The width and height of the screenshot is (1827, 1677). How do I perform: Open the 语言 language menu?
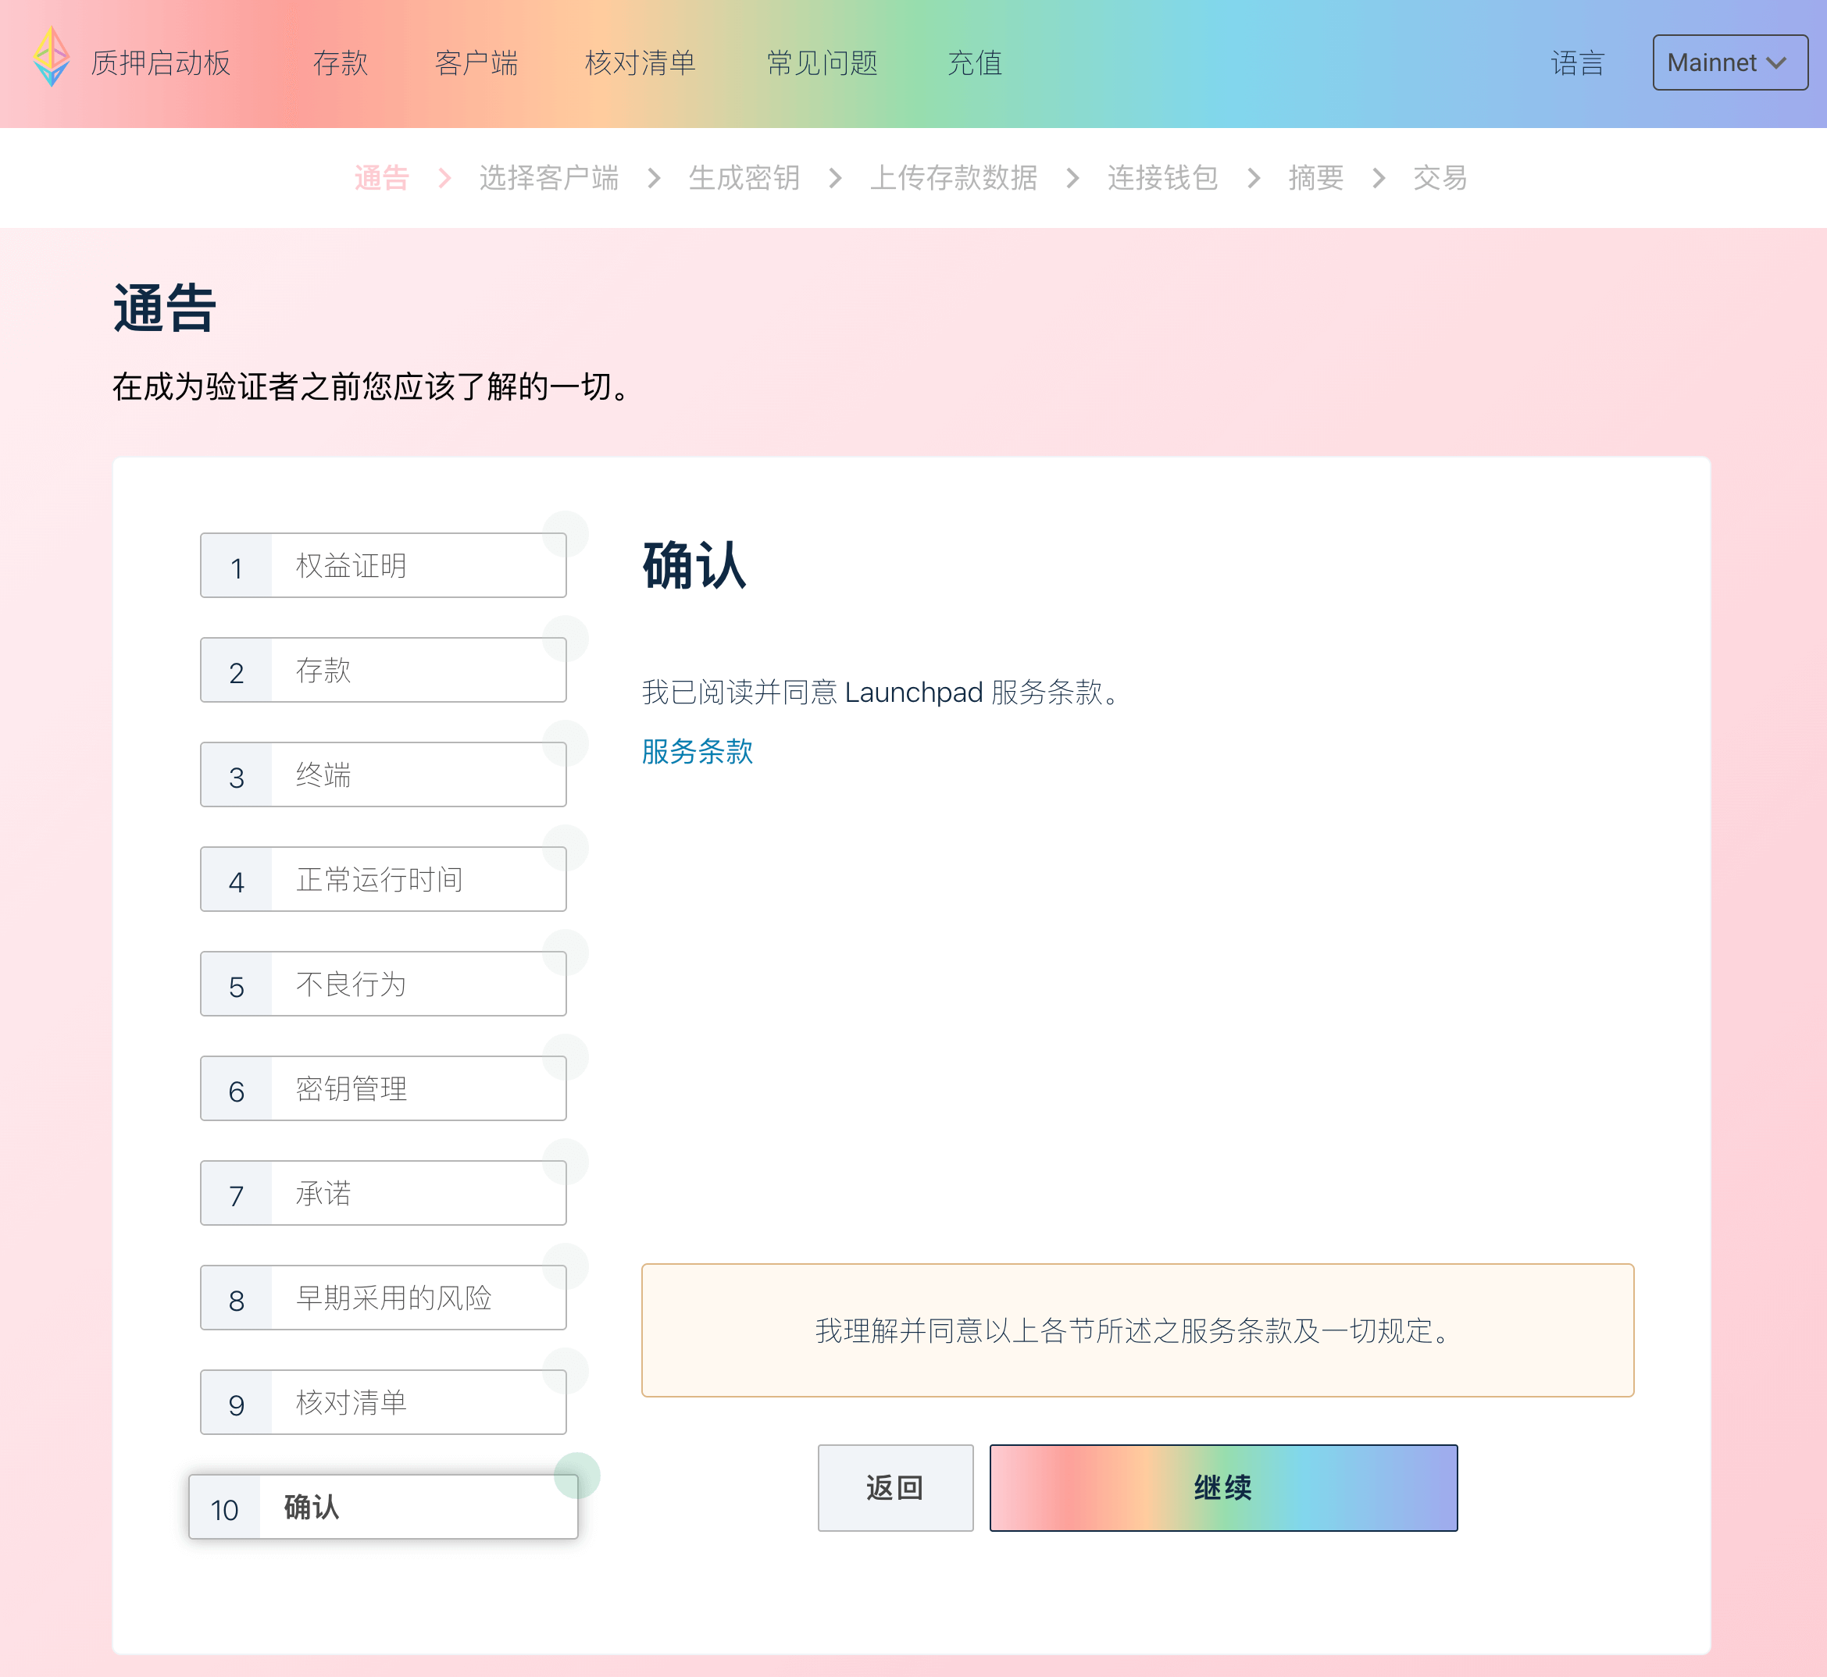click(x=1577, y=62)
